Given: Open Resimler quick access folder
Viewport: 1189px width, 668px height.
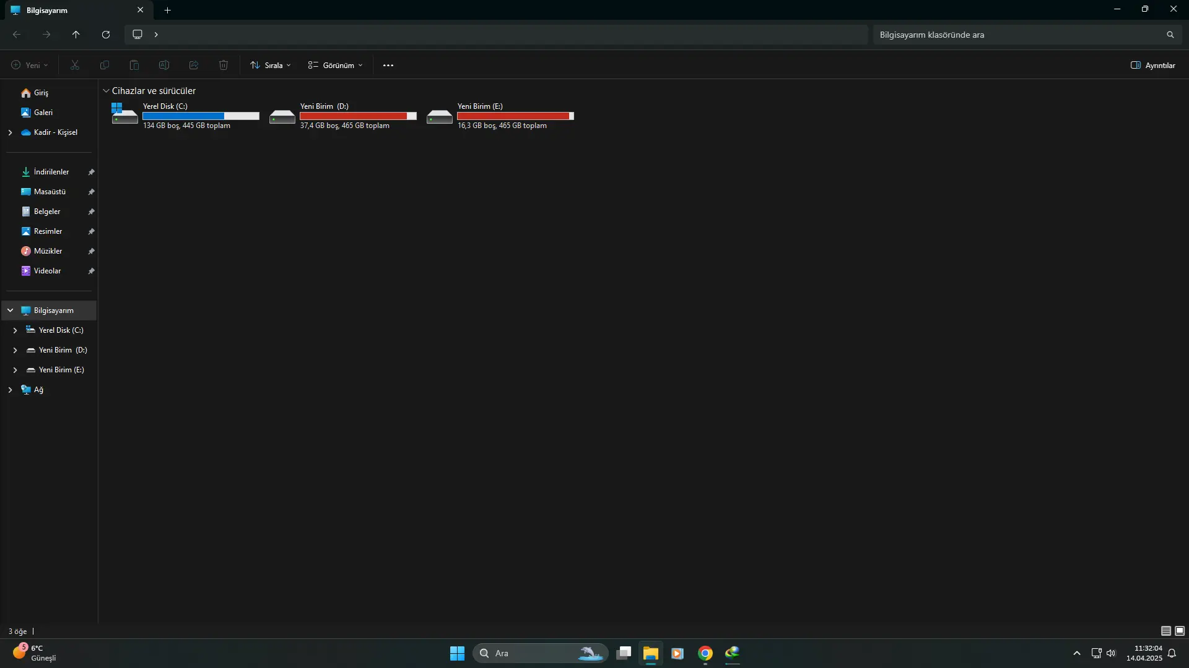Looking at the screenshot, I should pos(48,231).
